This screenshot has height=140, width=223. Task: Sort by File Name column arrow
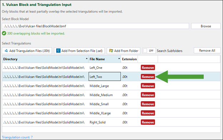pyautogui.click(x=119, y=59)
